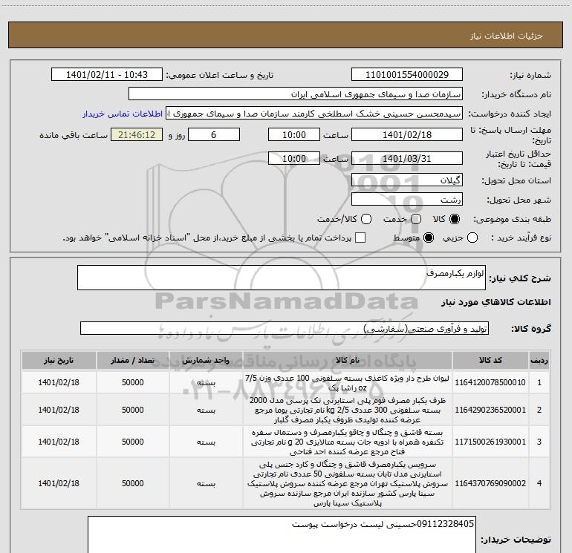Click the unit بسته in row 2
Screen dimensions: 572x553
click(206, 410)
